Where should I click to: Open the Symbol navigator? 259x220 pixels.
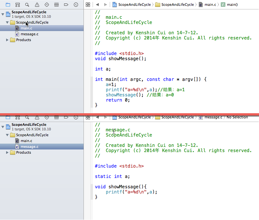(17, 5)
